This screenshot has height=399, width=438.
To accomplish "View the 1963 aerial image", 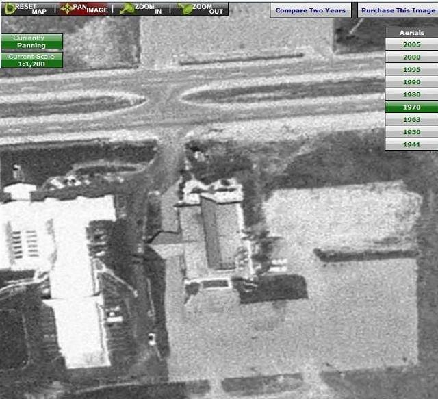I will [411, 120].
